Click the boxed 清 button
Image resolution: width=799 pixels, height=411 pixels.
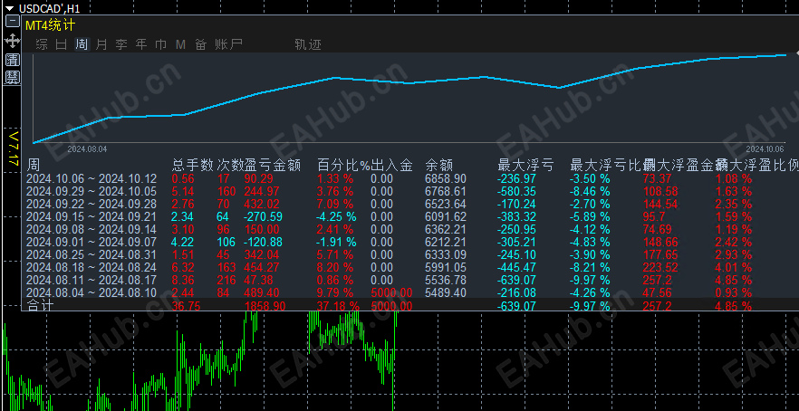point(13,60)
